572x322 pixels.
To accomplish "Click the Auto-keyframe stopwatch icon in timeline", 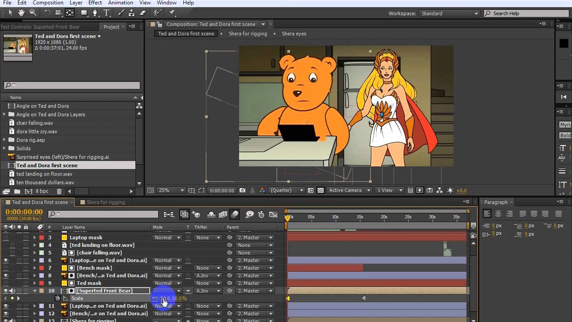I will pos(261,215).
